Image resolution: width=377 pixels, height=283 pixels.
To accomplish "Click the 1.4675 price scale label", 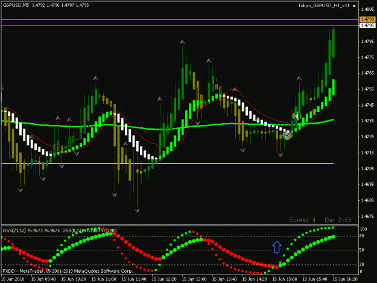I will (x=367, y=217).
